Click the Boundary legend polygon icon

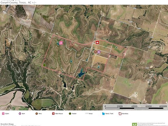[120, 113]
